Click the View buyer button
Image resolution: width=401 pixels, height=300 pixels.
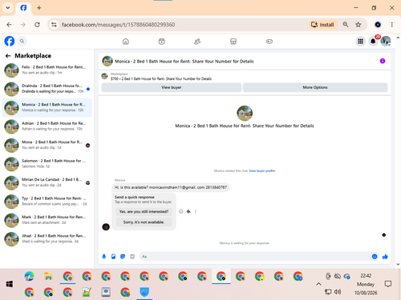click(172, 87)
